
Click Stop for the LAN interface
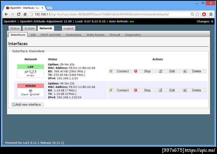145,71
